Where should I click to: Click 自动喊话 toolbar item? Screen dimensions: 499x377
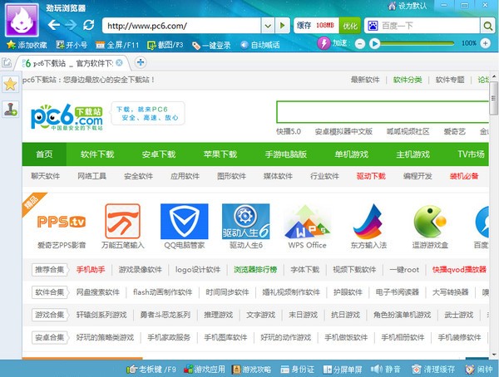(260, 45)
